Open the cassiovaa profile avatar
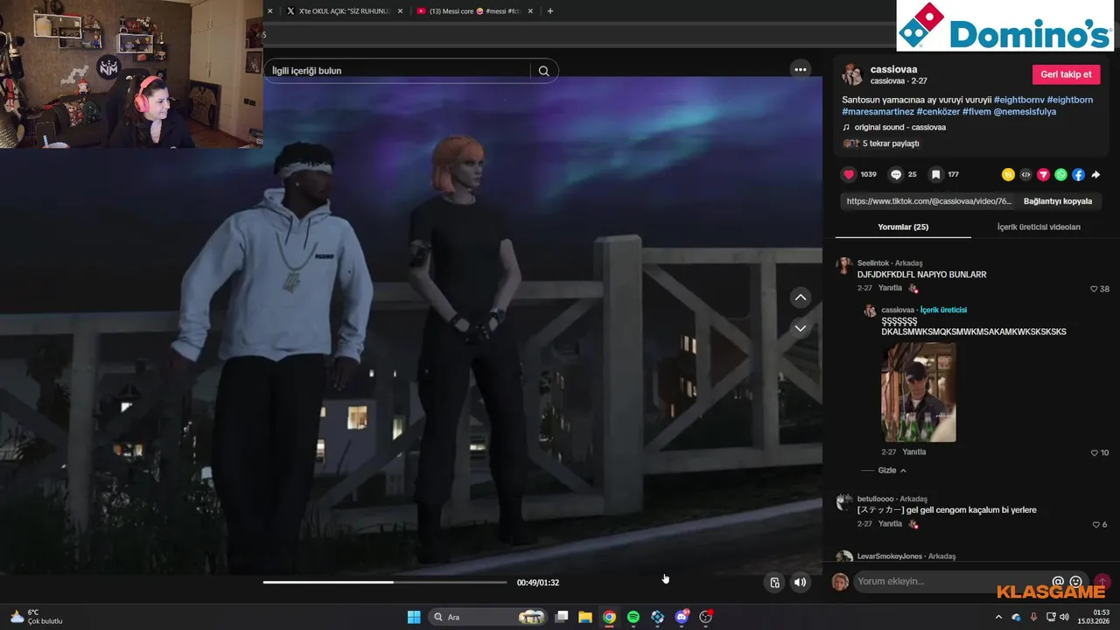This screenshot has width=1120, height=630. (x=852, y=74)
